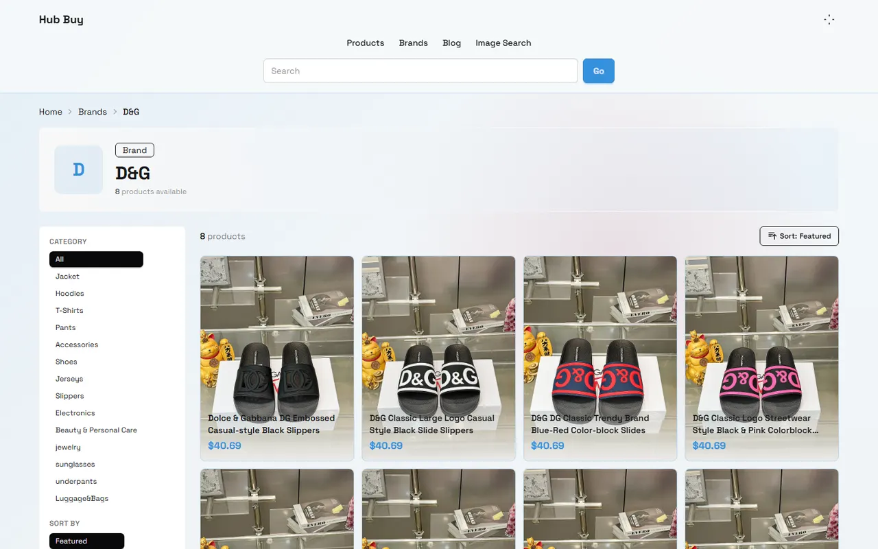Go to the Blog page
878x549 pixels.
coord(452,43)
